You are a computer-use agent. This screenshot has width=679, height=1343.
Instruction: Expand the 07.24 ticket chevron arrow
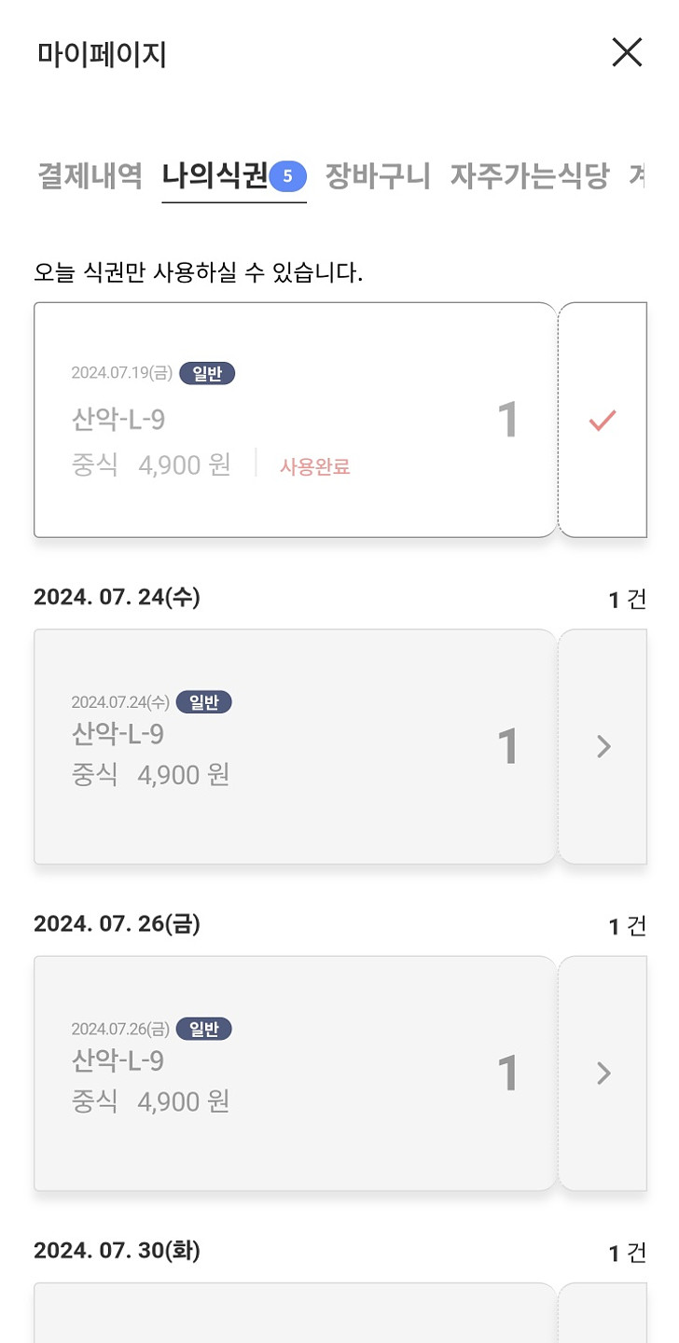603,746
